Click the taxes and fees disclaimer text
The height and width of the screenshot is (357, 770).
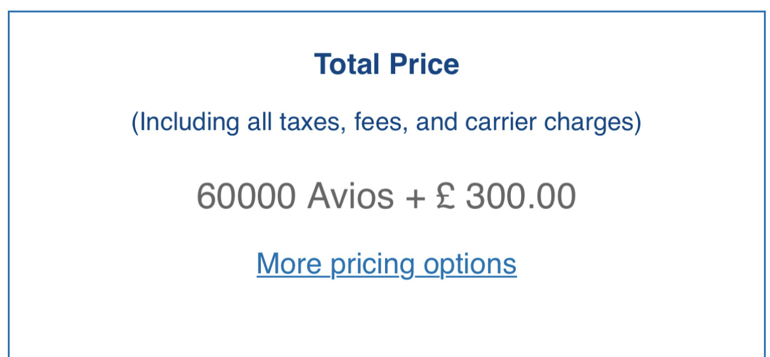[386, 122]
